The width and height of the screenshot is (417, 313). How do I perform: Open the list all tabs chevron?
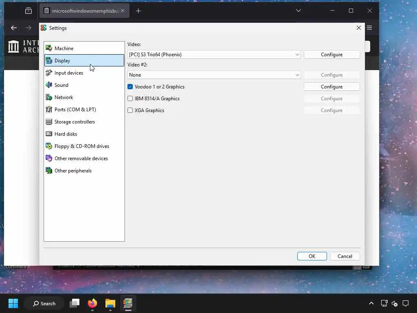(298, 11)
